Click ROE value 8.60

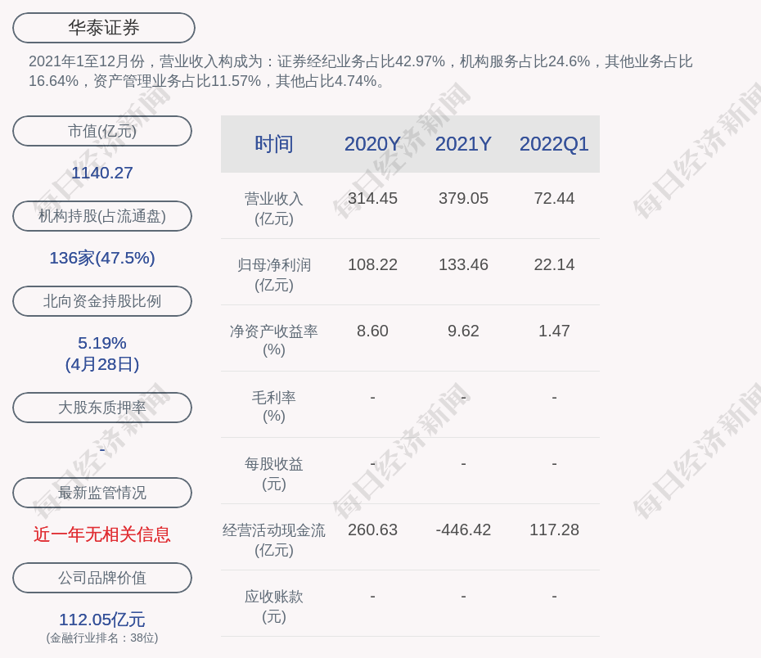pos(373,331)
